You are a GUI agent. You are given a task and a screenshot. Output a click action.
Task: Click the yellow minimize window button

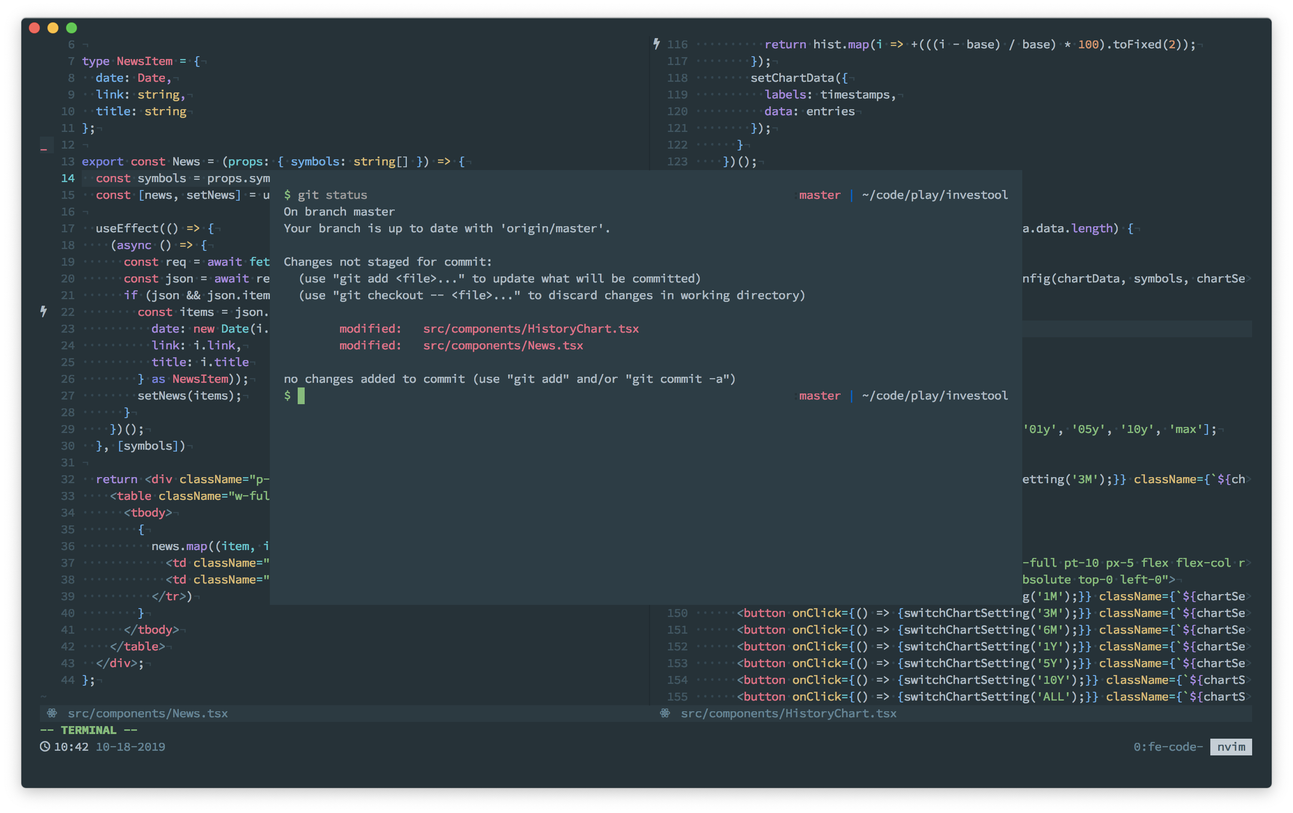click(x=52, y=28)
